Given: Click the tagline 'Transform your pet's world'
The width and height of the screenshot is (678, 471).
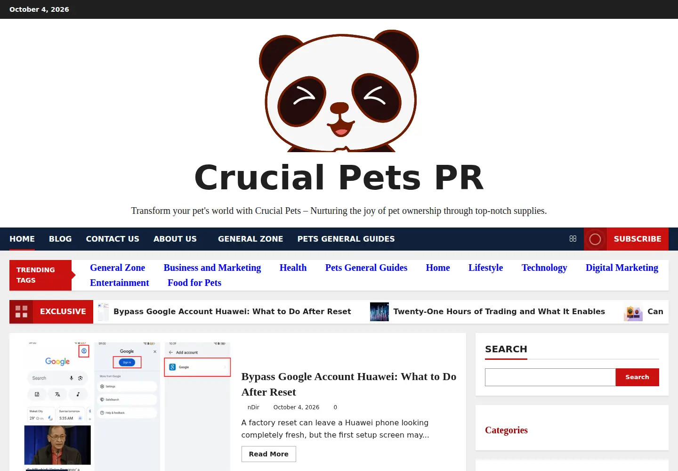Looking at the screenshot, I should point(339,211).
